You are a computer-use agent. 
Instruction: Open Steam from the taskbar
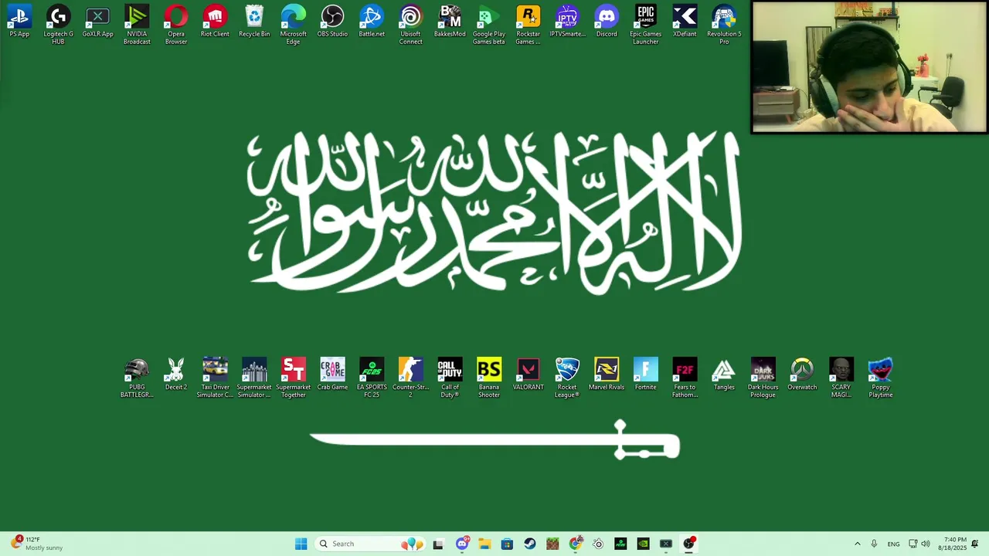530,544
